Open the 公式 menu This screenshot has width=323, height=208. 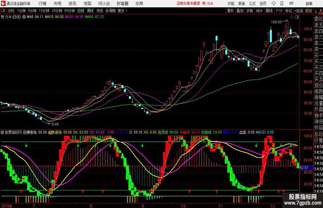coord(252,3)
